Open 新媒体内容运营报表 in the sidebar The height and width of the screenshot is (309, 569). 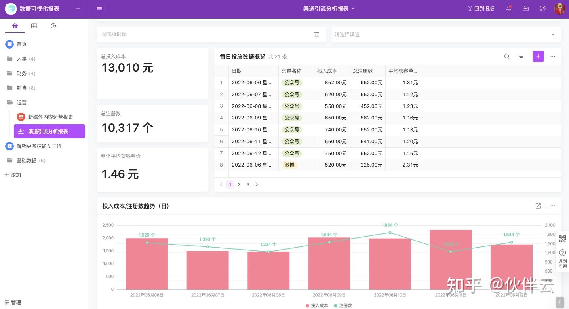point(50,117)
